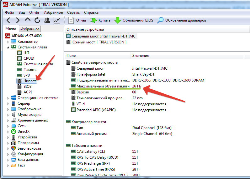Expand the Компьютер tree node
Screen dimensions: 250x179
point(8,42)
